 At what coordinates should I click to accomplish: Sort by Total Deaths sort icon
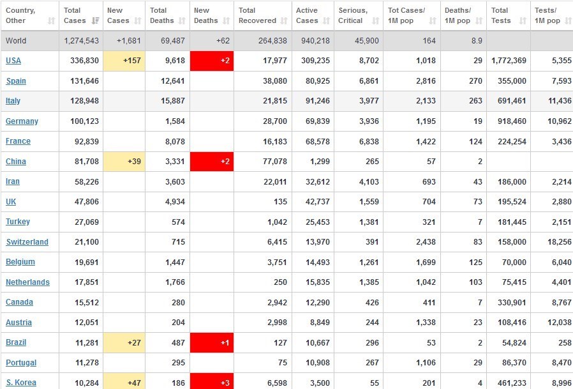[182, 21]
